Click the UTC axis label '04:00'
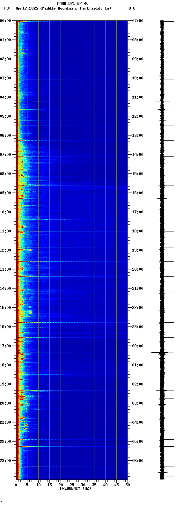Image resolution: width=176 pixels, height=505 pixels. tap(137, 422)
